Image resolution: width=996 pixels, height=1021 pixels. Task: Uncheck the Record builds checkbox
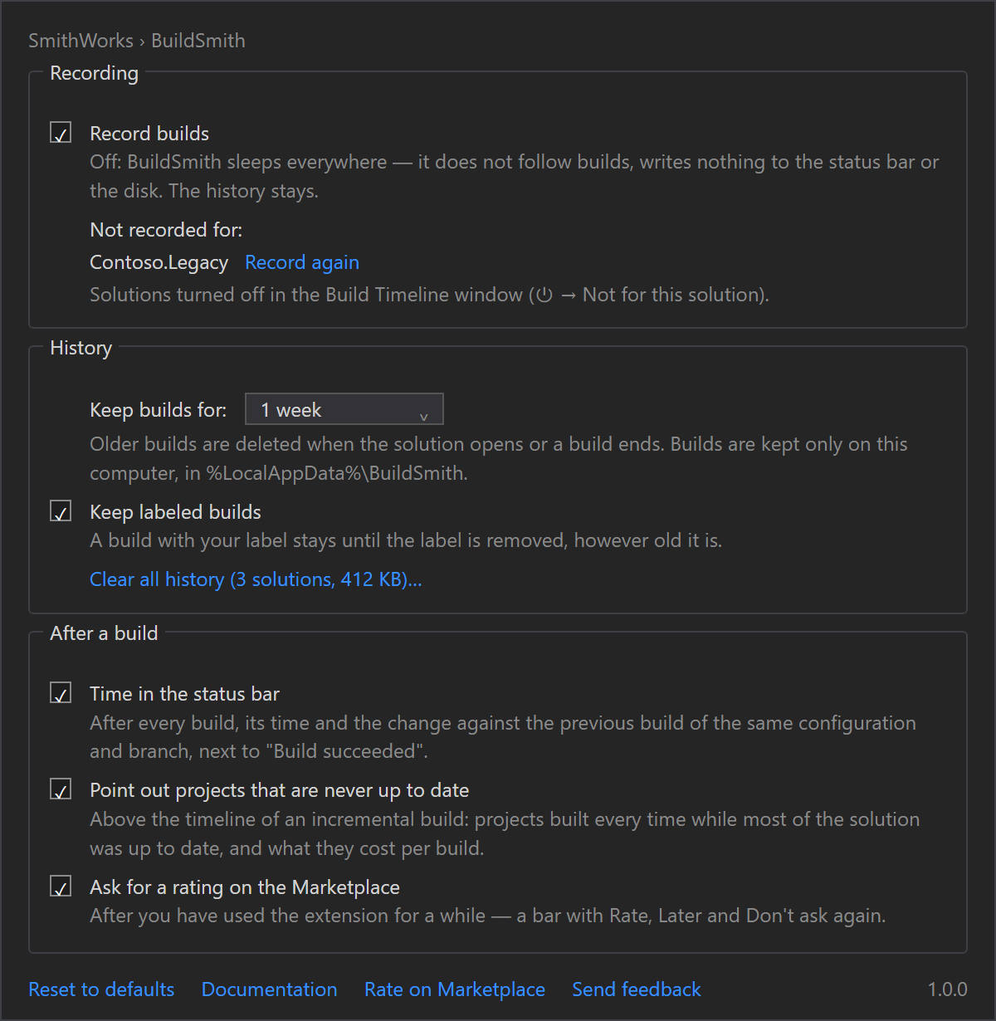61,133
